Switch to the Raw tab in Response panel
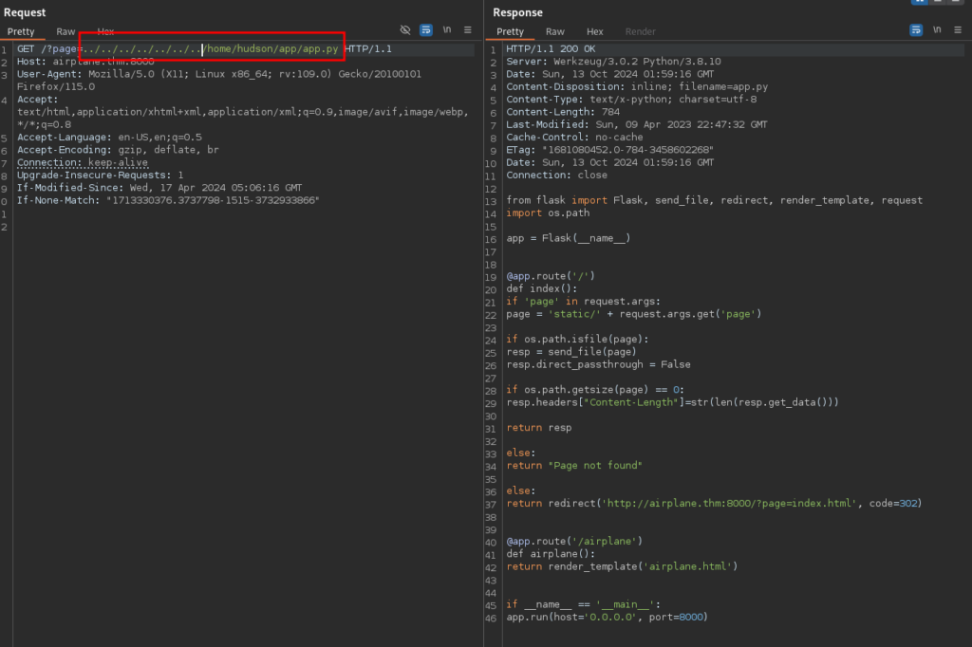 pyautogui.click(x=554, y=31)
